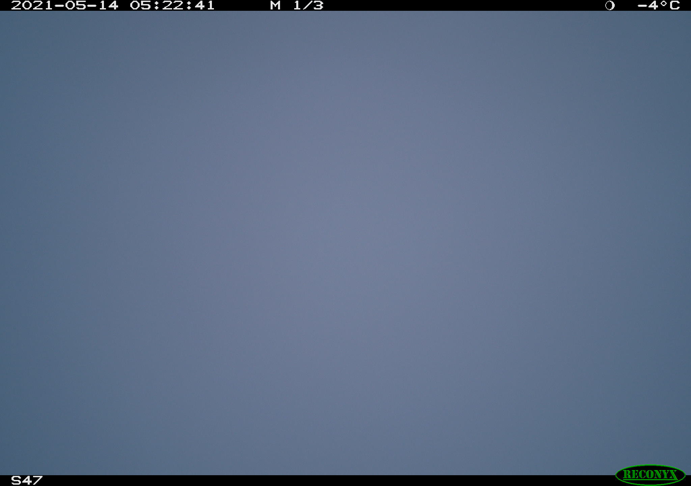Click the center of the blue image

[x=345, y=243]
